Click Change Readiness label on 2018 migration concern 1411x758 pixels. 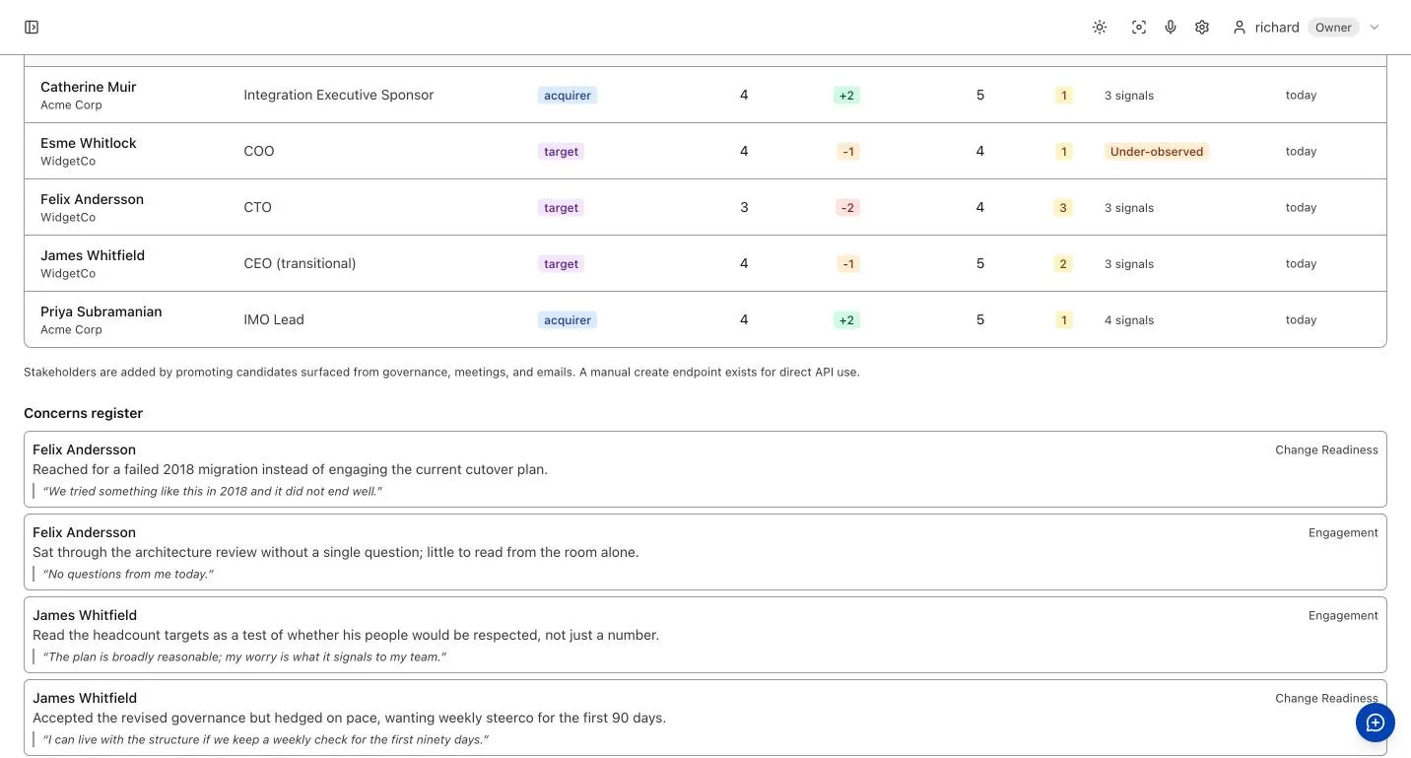[x=1326, y=449]
